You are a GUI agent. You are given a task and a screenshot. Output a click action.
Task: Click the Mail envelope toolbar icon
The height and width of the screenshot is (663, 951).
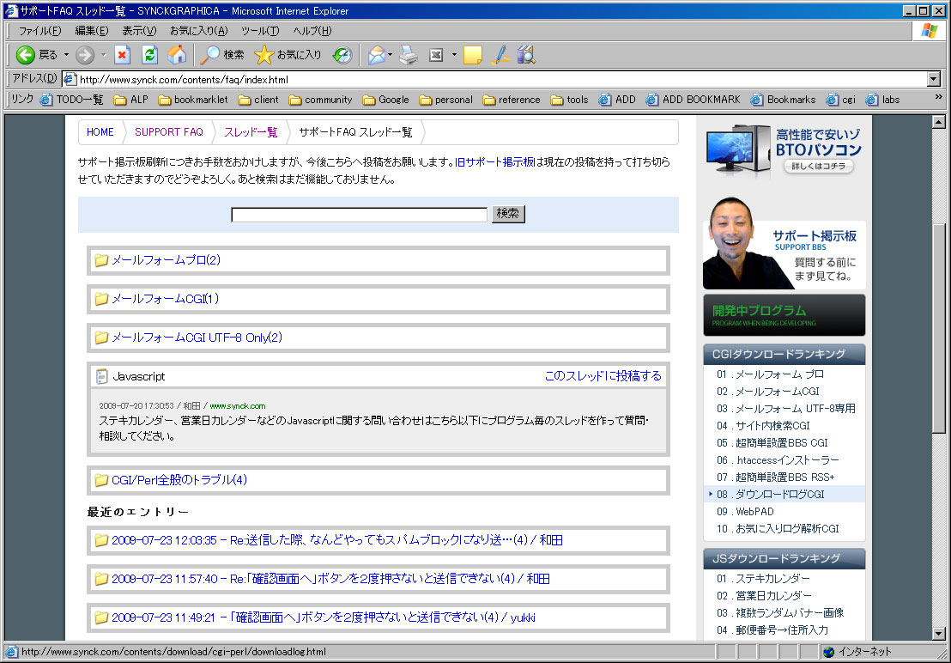[x=377, y=55]
